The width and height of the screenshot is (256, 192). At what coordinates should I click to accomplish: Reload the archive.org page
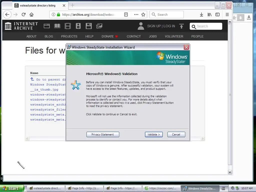(x=23, y=14)
